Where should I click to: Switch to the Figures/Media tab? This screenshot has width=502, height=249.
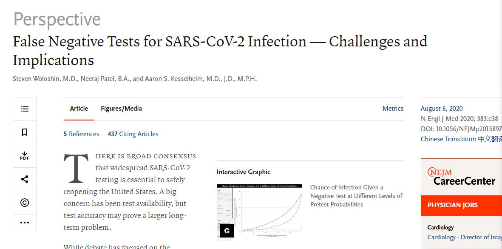coord(121,109)
